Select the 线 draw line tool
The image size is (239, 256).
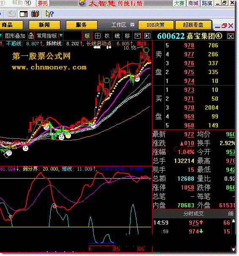pyautogui.click(x=117, y=36)
